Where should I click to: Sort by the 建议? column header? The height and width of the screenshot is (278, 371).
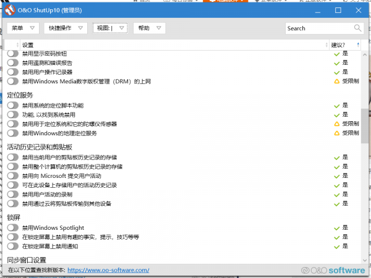(345, 45)
